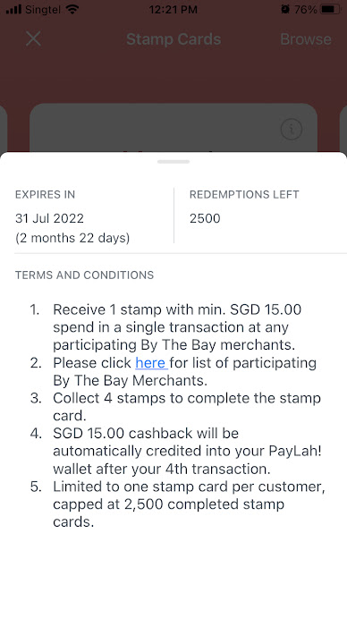Tap the 2500 redemptions left value
The image size is (347, 618).
[x=205, y=218]
